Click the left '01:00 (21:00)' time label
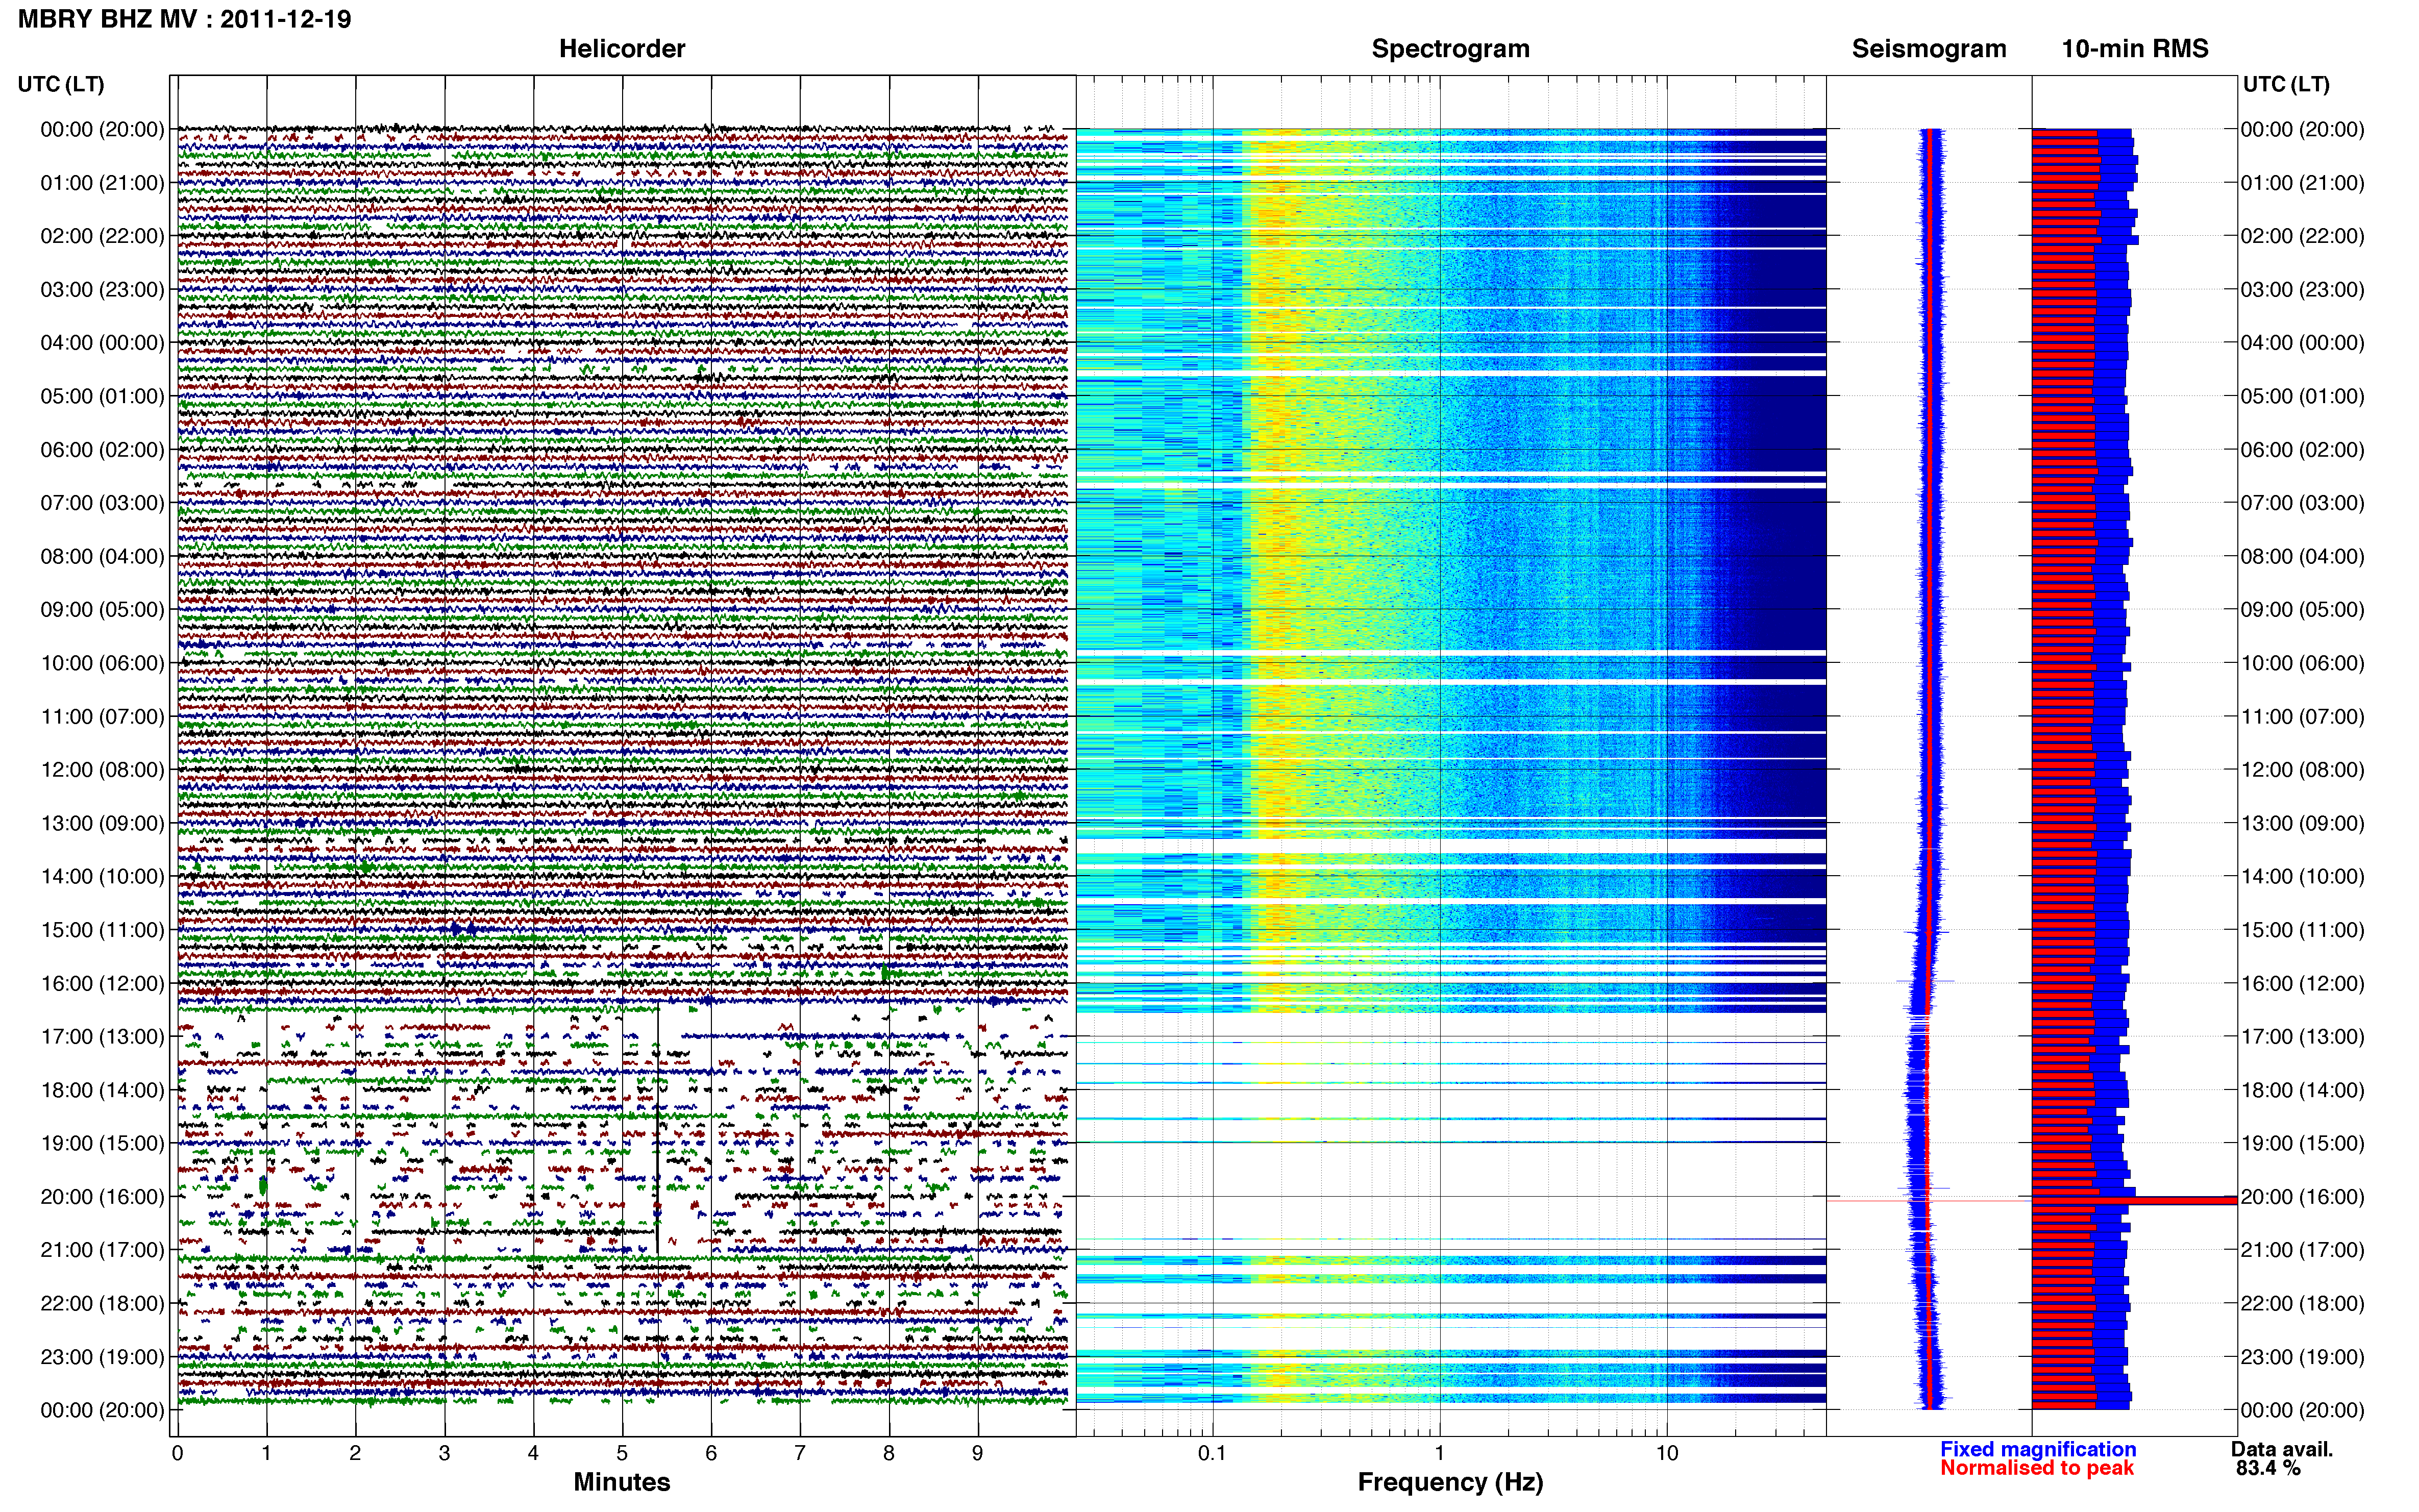 pyautogui.click(x=102, y=183)
